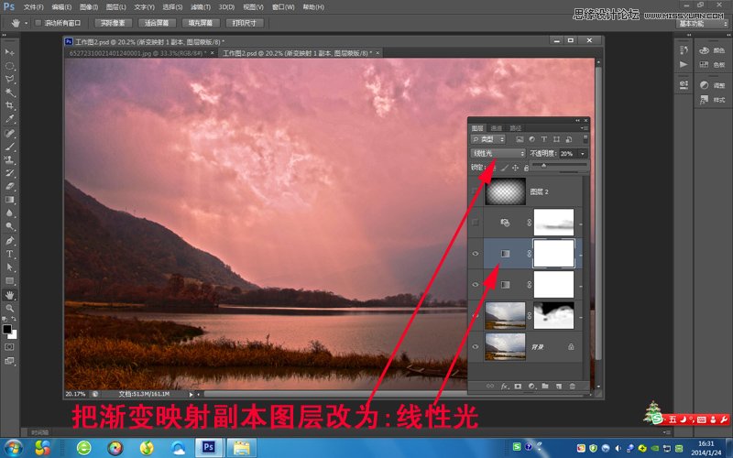733x458 pixels.
Task: Hide the 背景 layer eye icon
Action: [x=476, y=347]
